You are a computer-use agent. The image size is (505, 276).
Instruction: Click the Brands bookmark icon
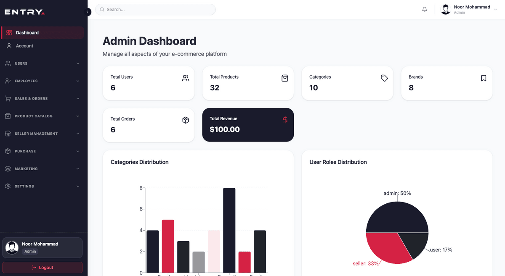pyautogui.click(x=484, y=78)
